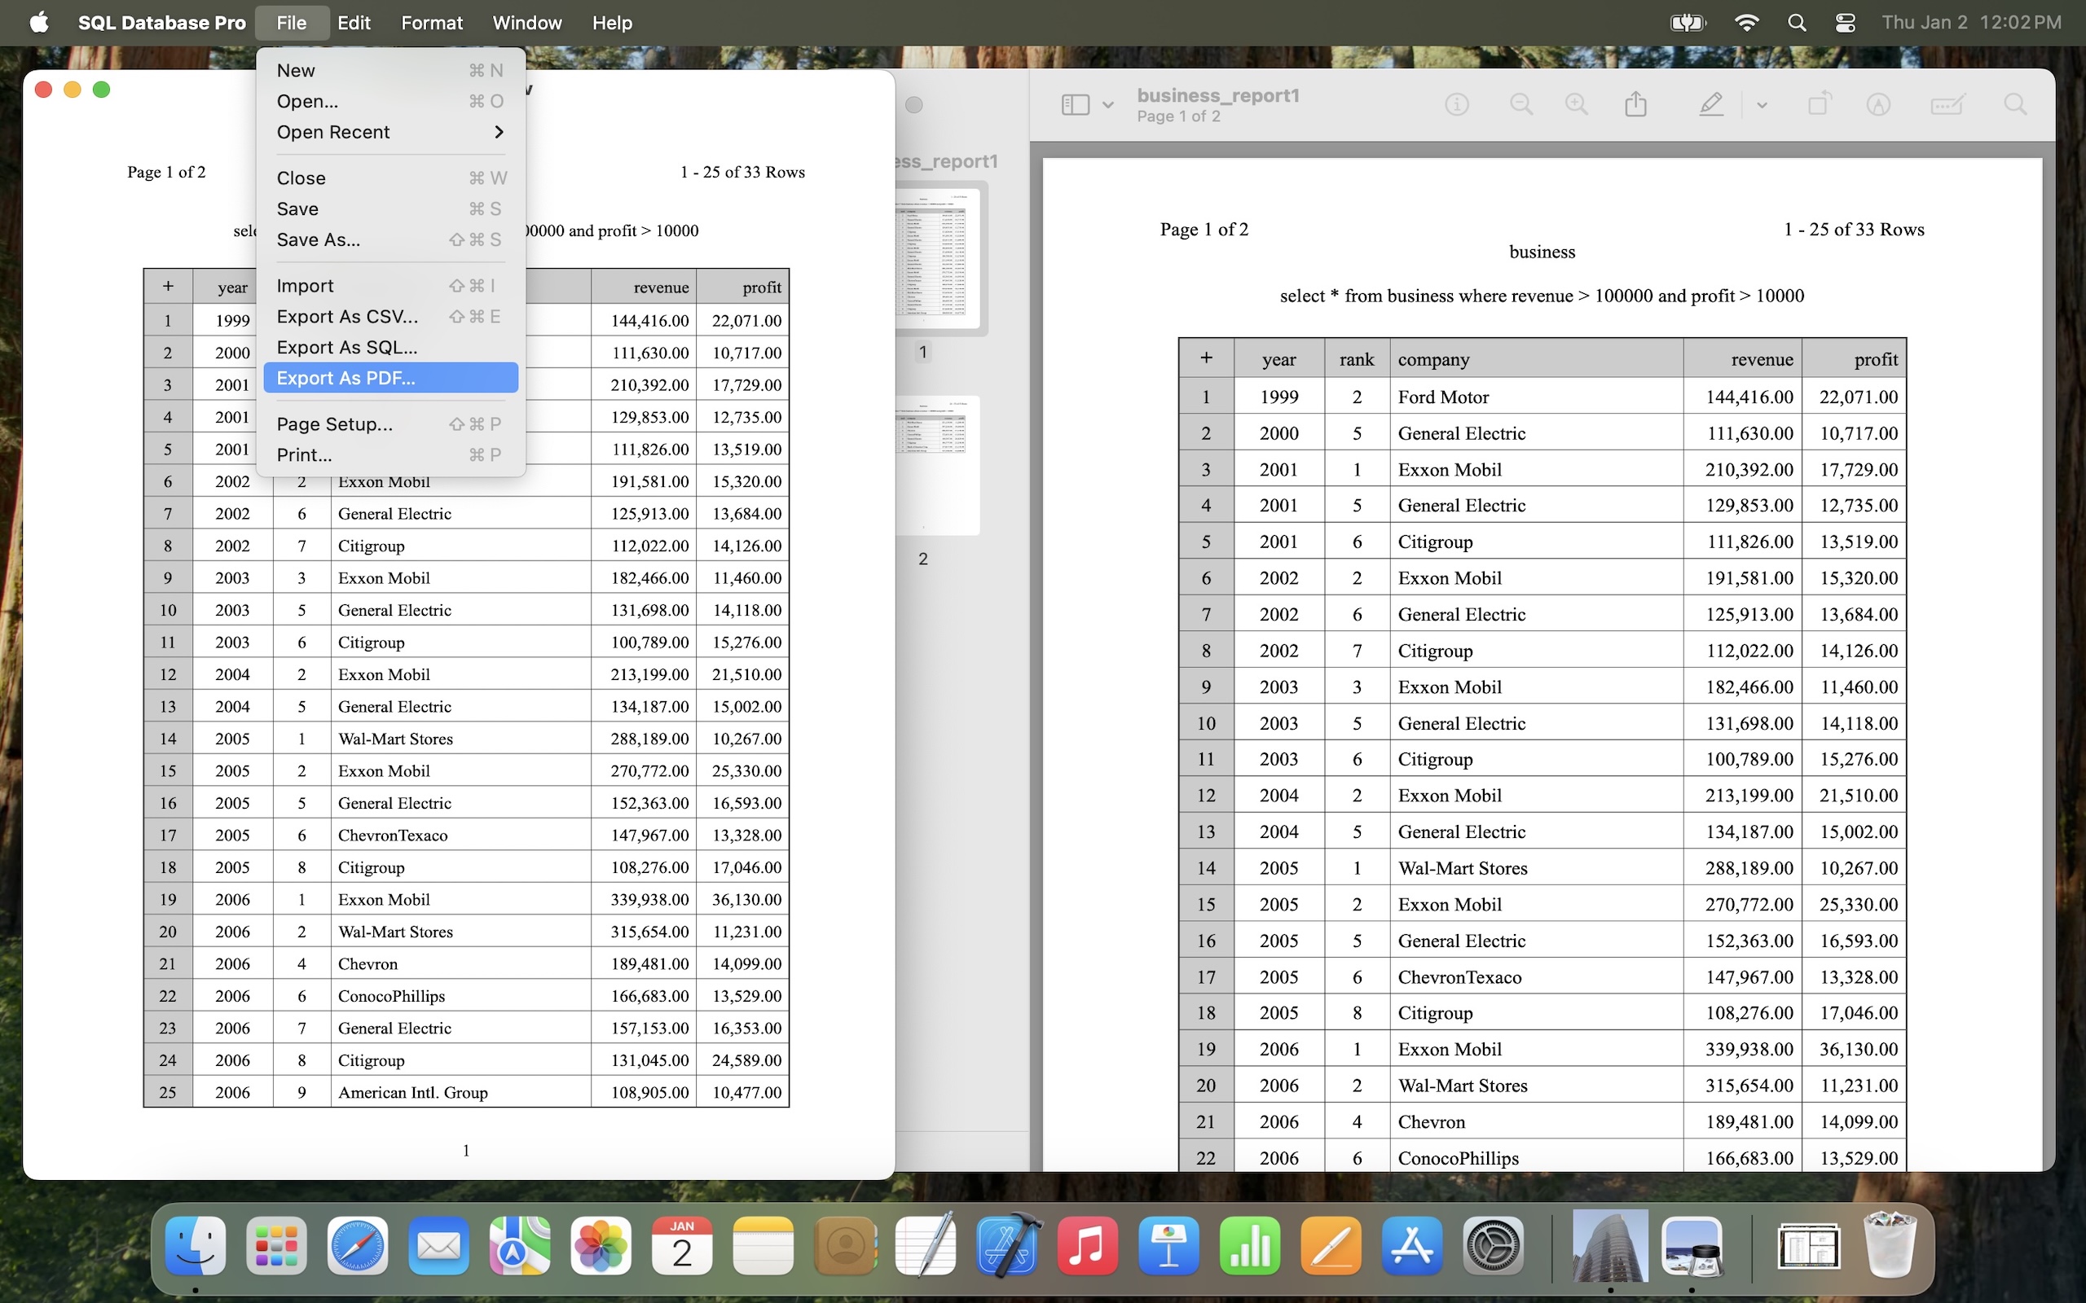
Task: Click the Share icon in Preview toolbar
Action: pyautogui.click(x=1635, y=104)
